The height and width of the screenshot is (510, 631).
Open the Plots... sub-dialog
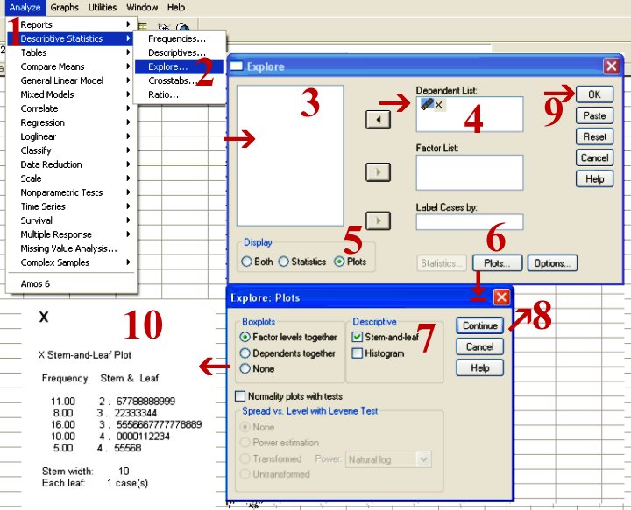[x=498, y=263]
